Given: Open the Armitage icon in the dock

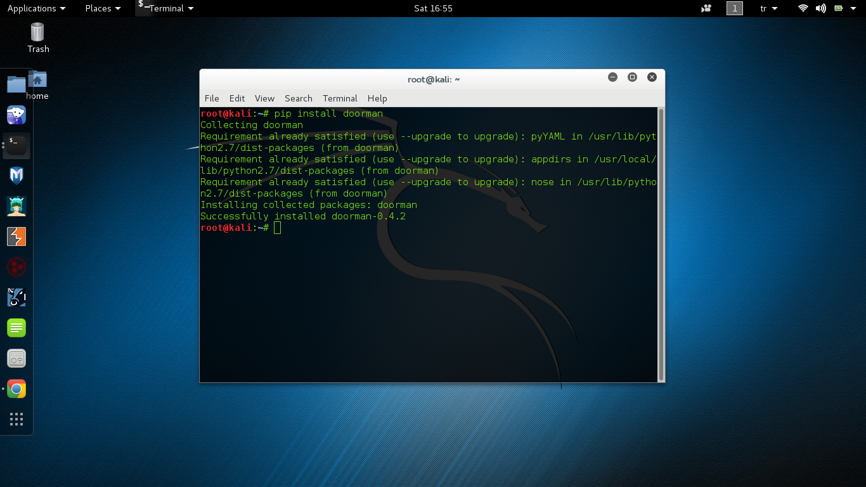Looking at the screenshot, I should 16,206.
